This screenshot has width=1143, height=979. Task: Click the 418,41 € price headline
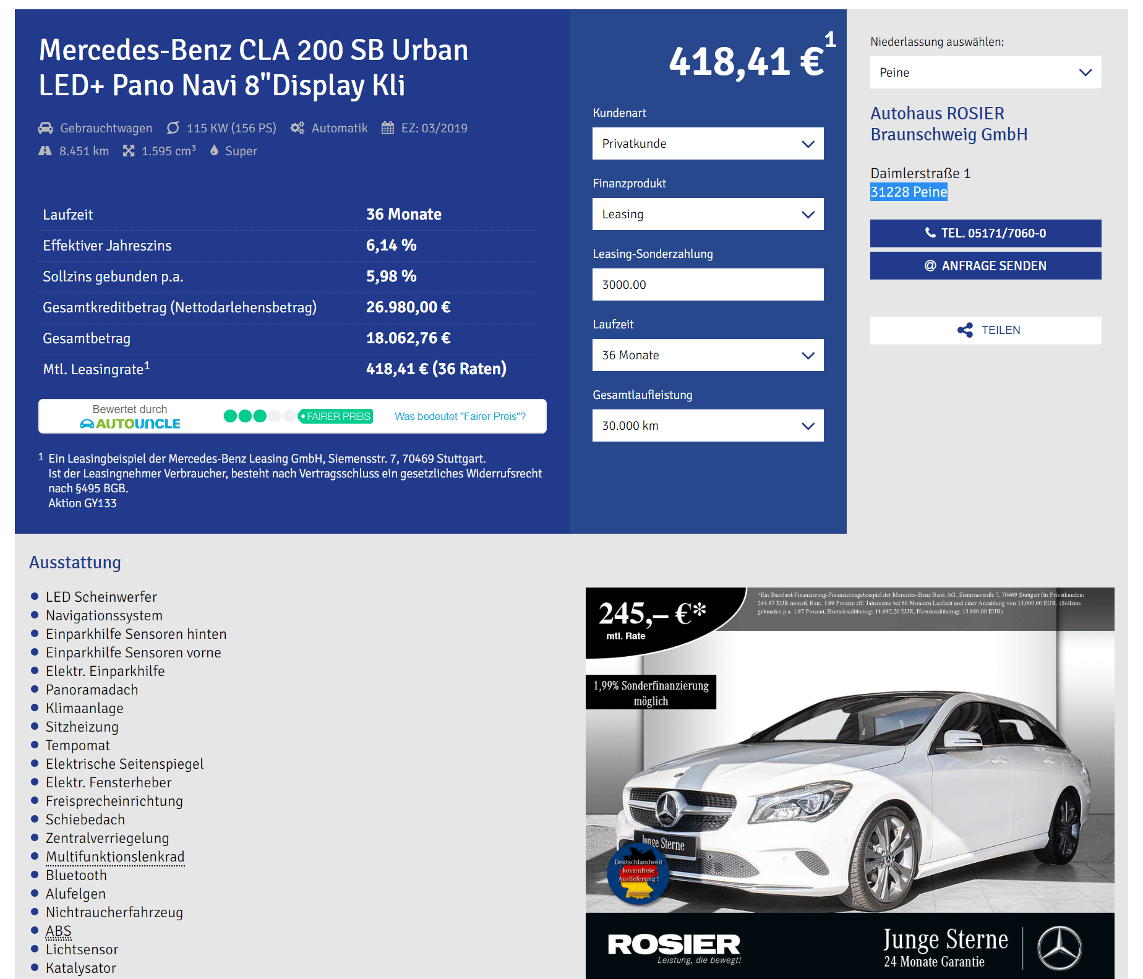point(747,62)
